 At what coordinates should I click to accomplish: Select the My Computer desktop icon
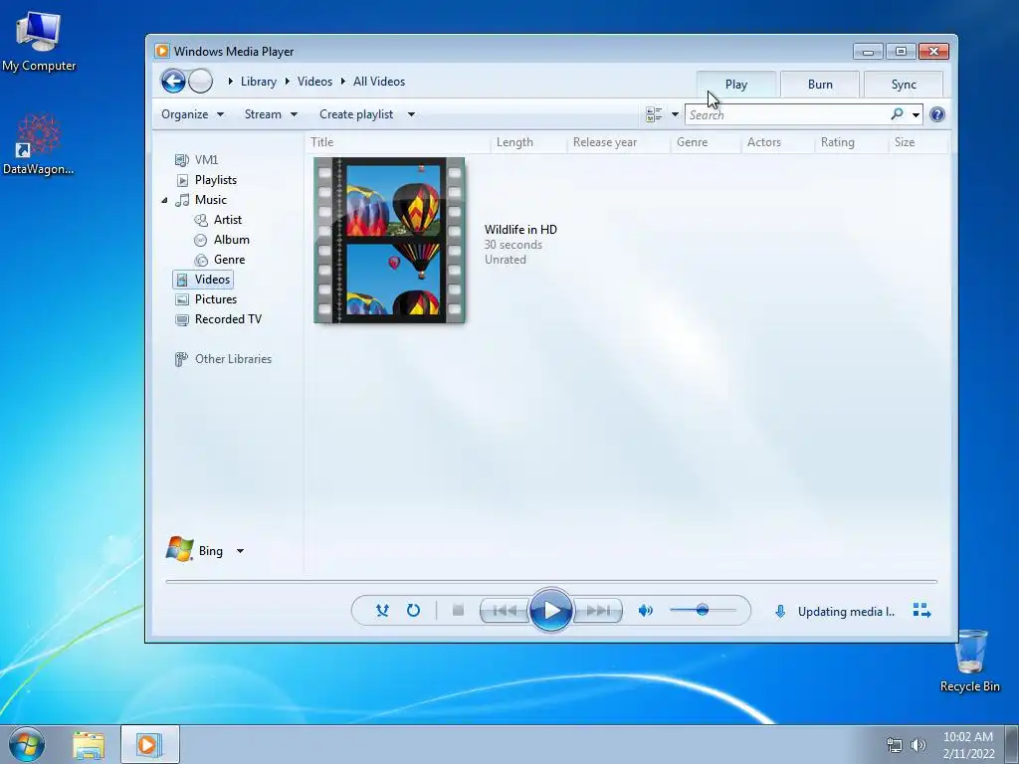[x=39, y=42]
